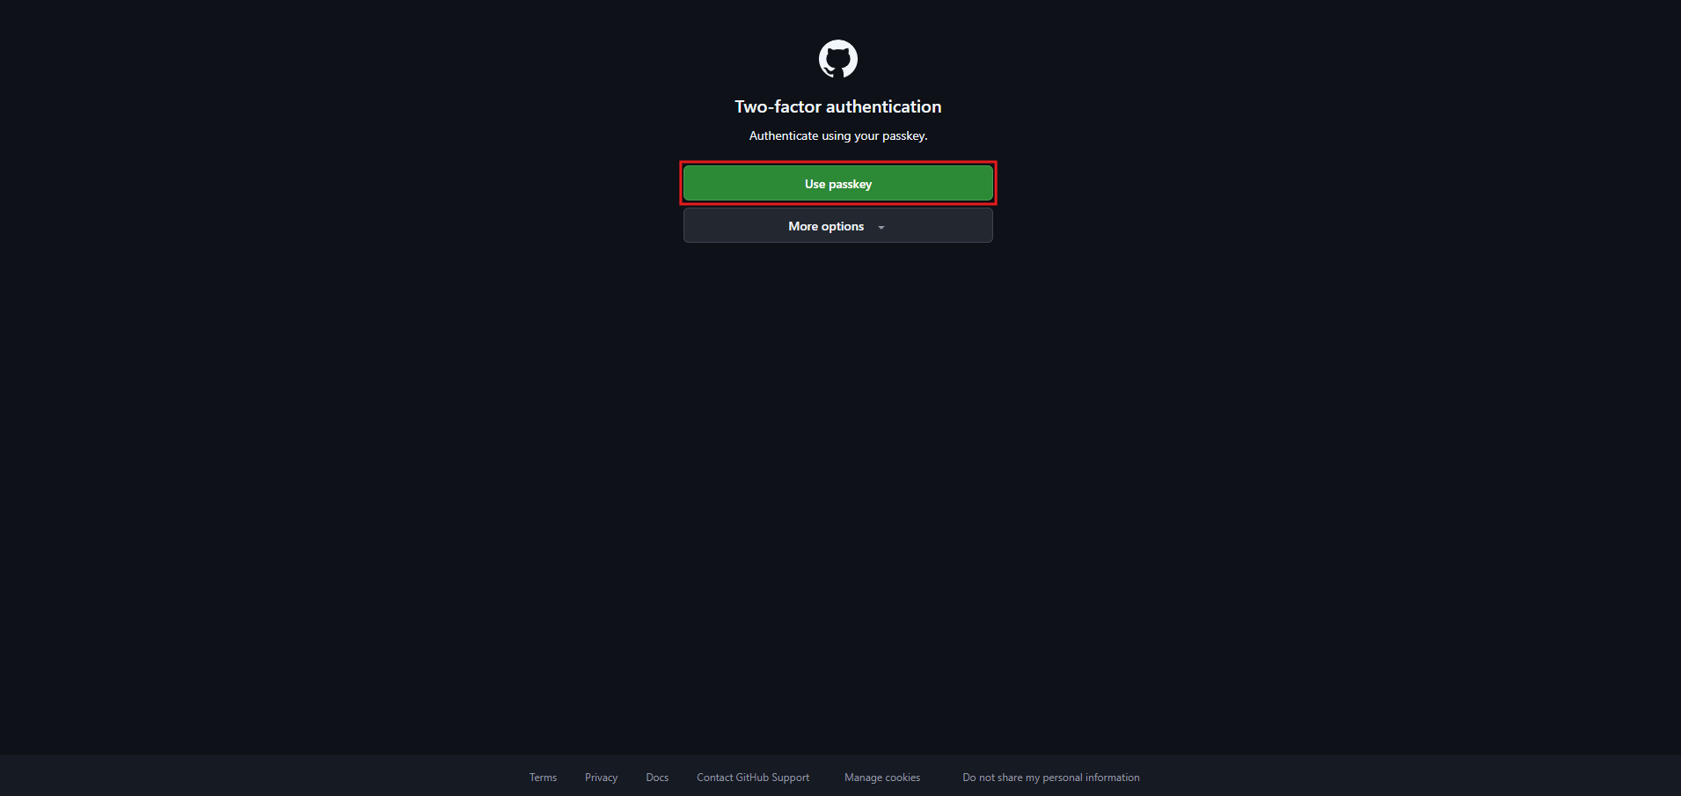Viewport: 1681px width, 796px height.
Task: Select Manage cookies in the footer
Action: [882, 778]
